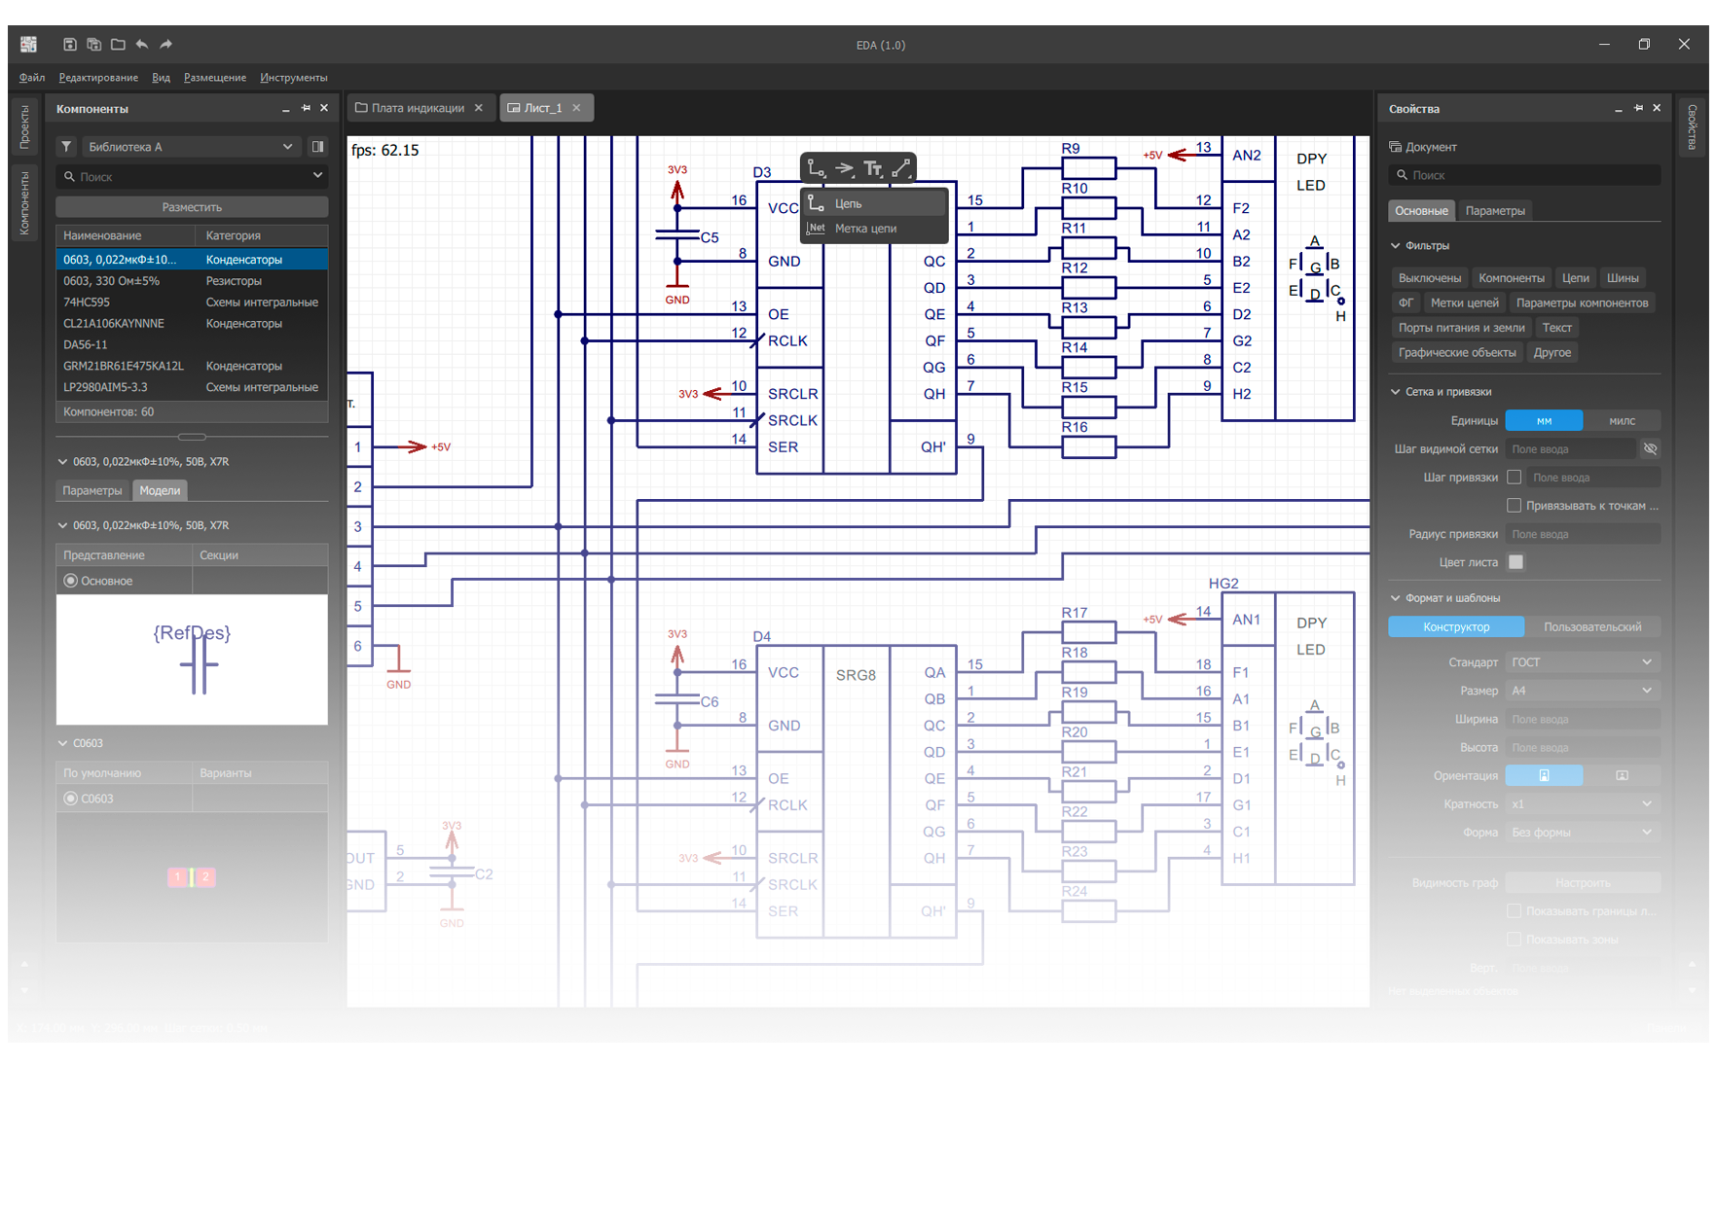1716x1210 pixels.
Task: Check the Привязывать к точкам checkbox
Action: pos(1514,506)
